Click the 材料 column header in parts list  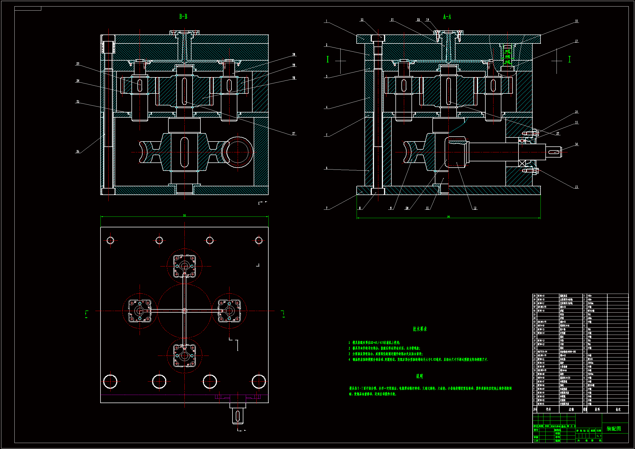click(x=597, y=409)
